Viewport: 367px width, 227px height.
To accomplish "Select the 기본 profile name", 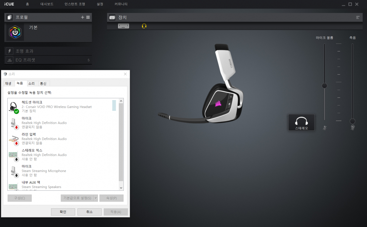I will coord(33,27).
